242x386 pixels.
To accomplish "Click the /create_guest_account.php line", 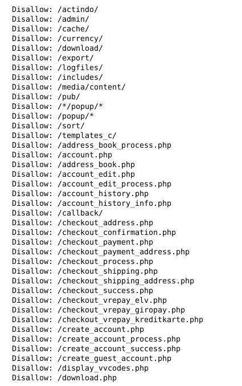I will [92, 359].
